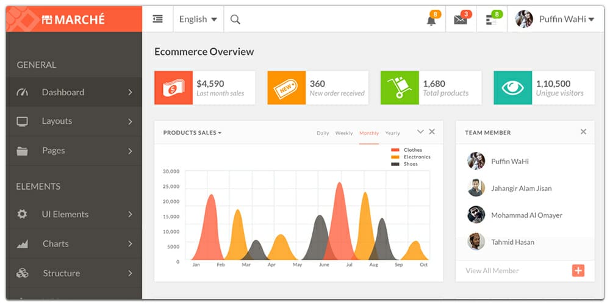This screenshot has height=305, width=610.
Task: Click the UI Elements gear icon
Action: point(22,214)
